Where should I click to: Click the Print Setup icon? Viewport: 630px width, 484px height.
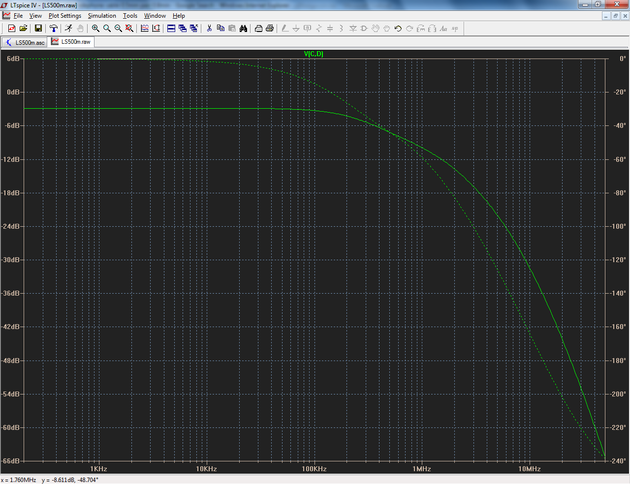coord(258,29)
